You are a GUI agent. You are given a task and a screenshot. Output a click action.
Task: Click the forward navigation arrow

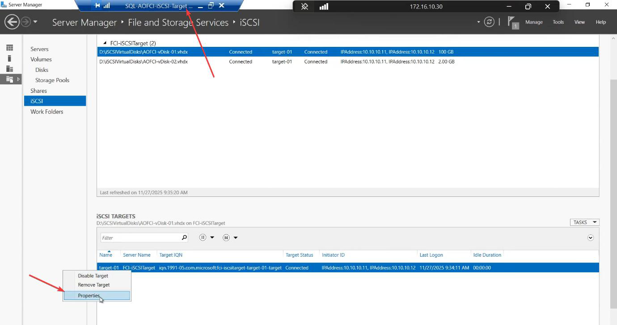click(26, 22)
